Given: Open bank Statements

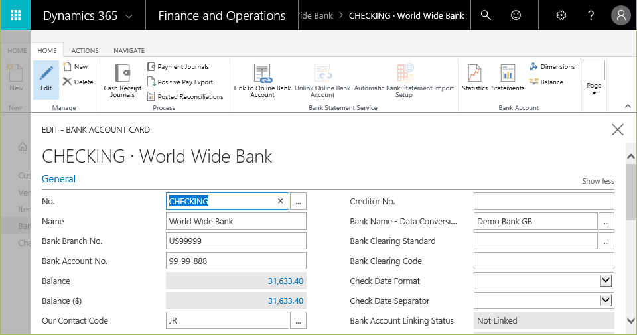Looking at the screenshot, I should click(508, 78).
